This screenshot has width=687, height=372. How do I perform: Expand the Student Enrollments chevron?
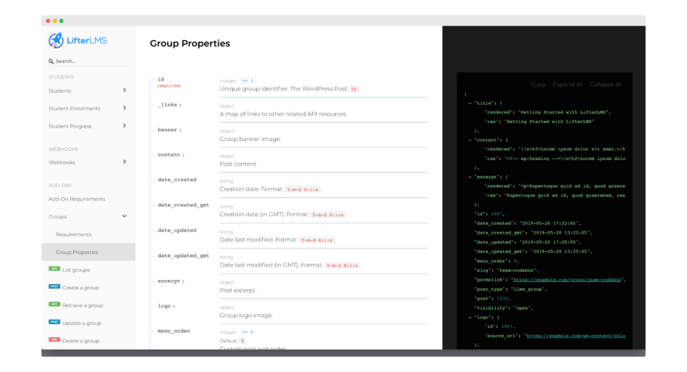(x=124, y=108)
